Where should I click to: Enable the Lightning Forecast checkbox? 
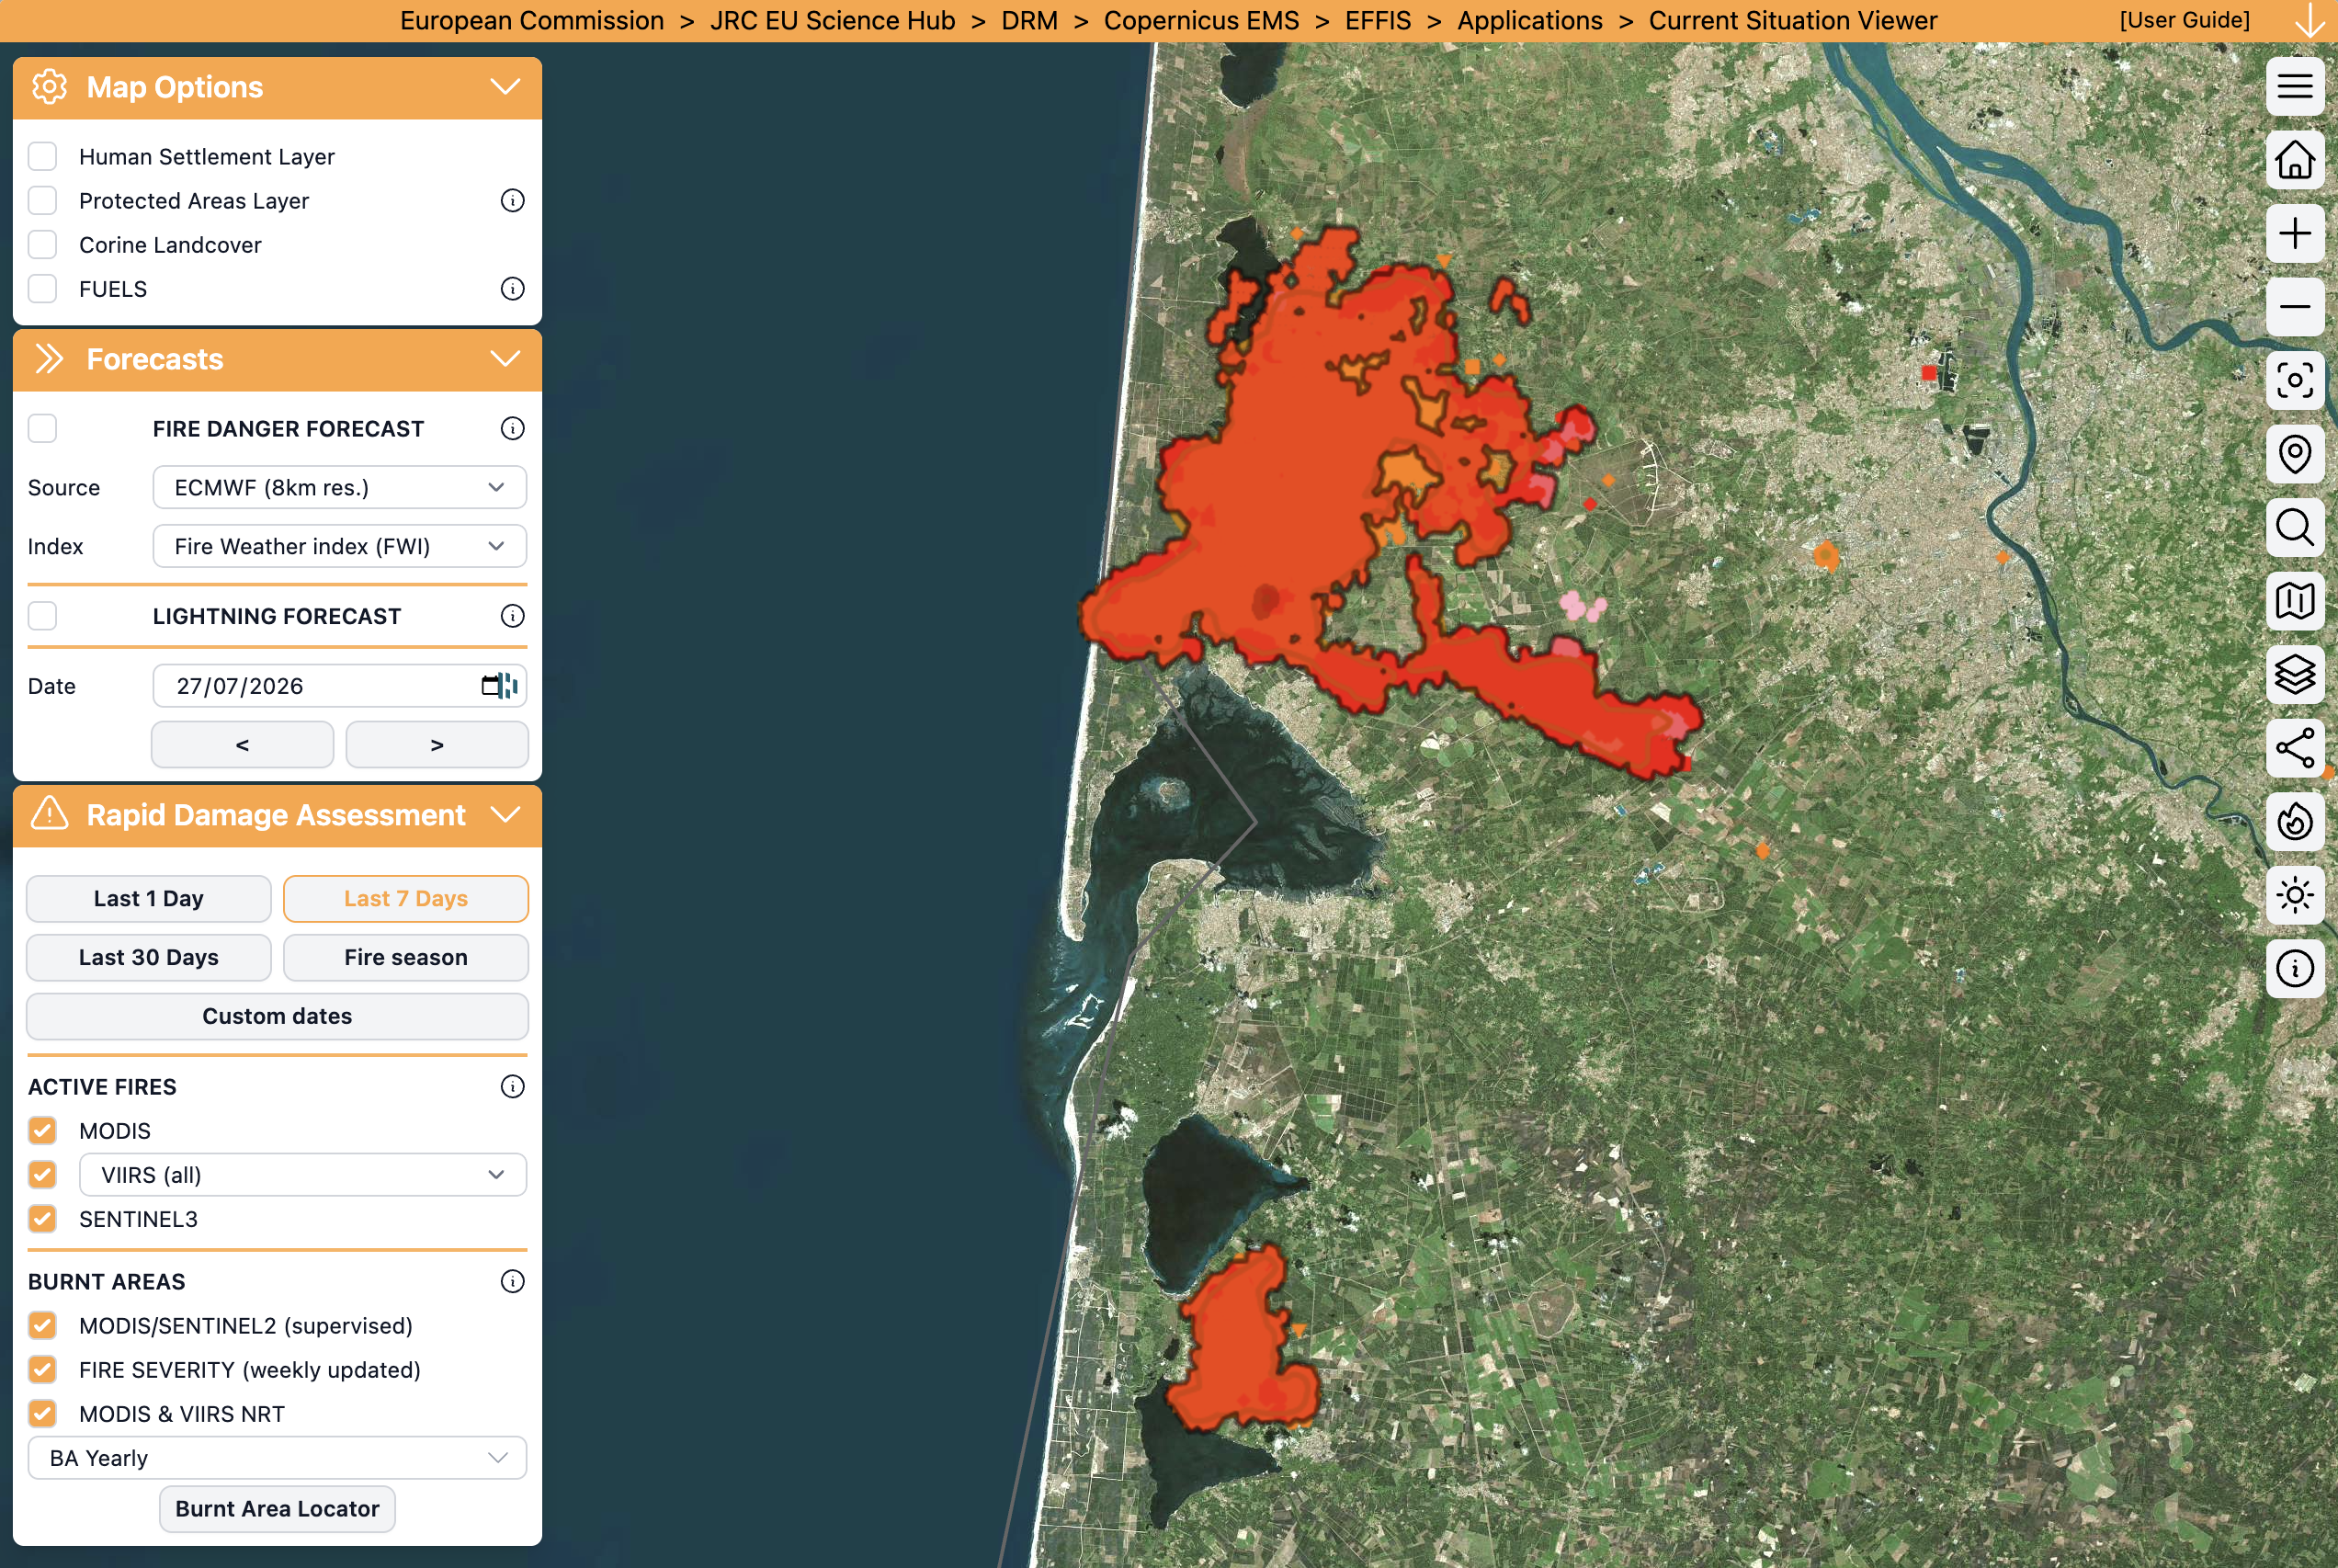tap(42, 616)
